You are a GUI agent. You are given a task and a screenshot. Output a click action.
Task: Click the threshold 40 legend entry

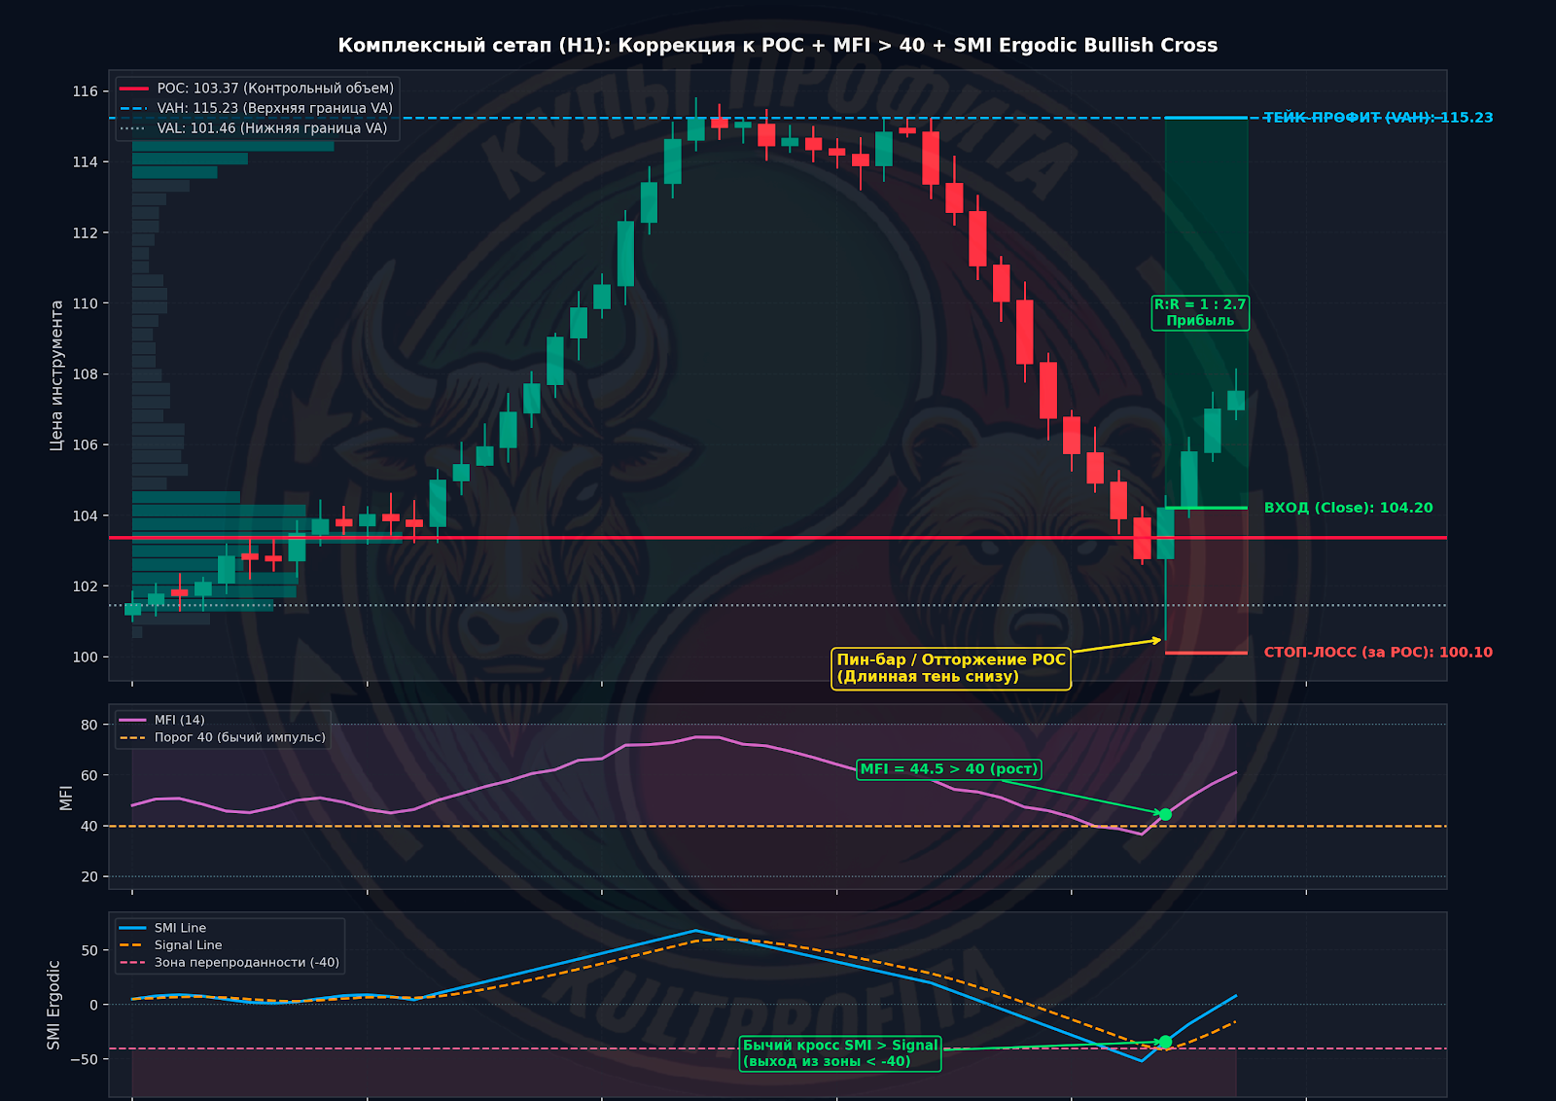coord(223,737)
